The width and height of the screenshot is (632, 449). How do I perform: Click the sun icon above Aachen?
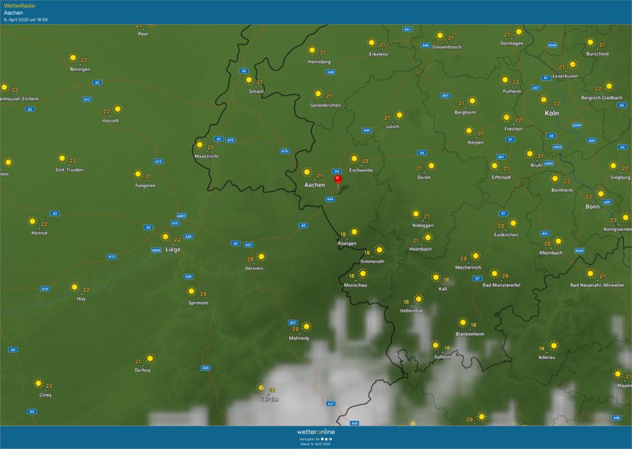307,172
